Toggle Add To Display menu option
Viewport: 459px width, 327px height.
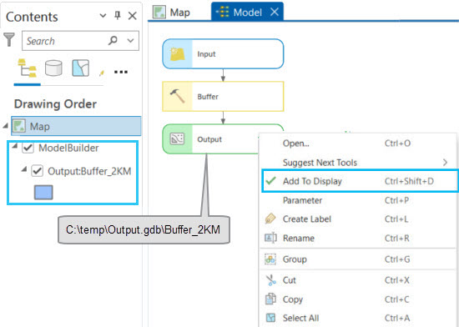coord(359,181)
